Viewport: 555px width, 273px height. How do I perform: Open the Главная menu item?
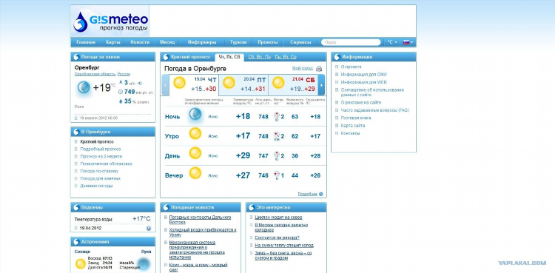tap(86, 42)
